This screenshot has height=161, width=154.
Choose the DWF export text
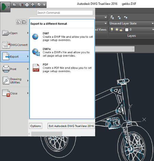68,37
